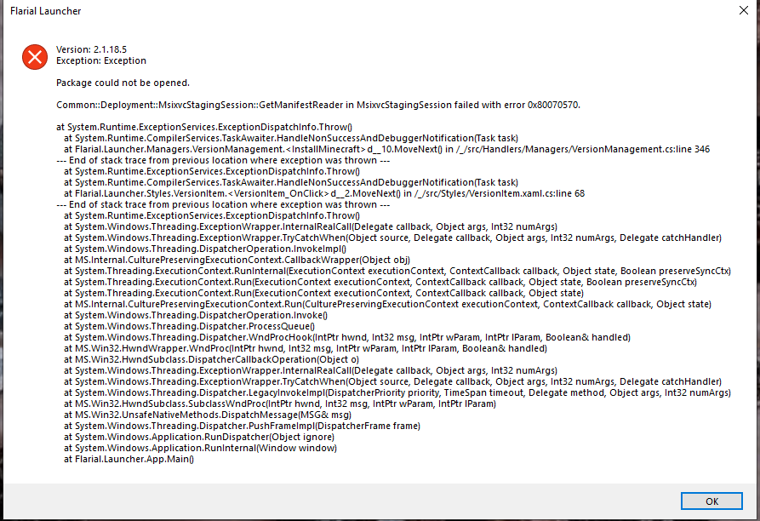Click the Exception: Exception text line
The height and width of the screenshot is (521, 760).
tap(100, 60)
